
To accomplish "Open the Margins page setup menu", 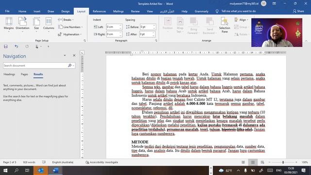I will pyautogui.click(x=9, y=25).
